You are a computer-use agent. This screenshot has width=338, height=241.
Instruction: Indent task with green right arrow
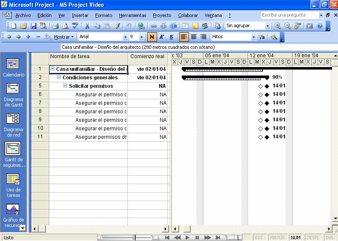(19, 37)
